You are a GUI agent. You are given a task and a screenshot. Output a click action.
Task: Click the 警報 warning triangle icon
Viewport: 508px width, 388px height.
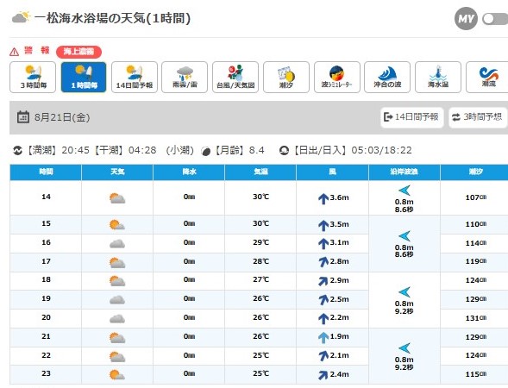14,52
